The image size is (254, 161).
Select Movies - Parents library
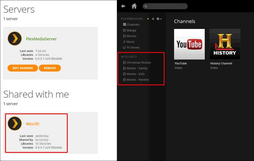click(x=138, y=80)
